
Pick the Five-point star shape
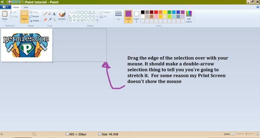click(x=78, y=20)
